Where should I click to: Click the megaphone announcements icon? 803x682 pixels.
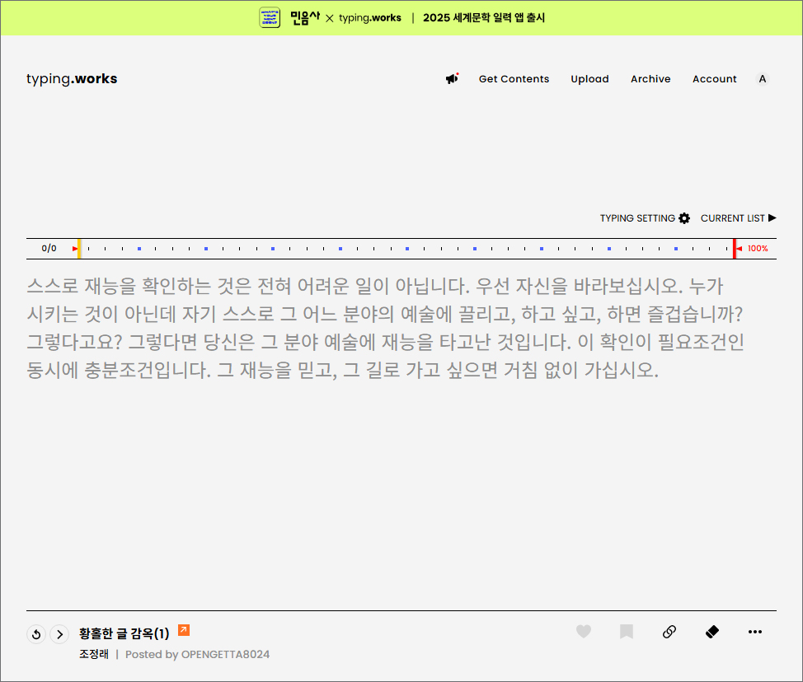click(452, 79)
